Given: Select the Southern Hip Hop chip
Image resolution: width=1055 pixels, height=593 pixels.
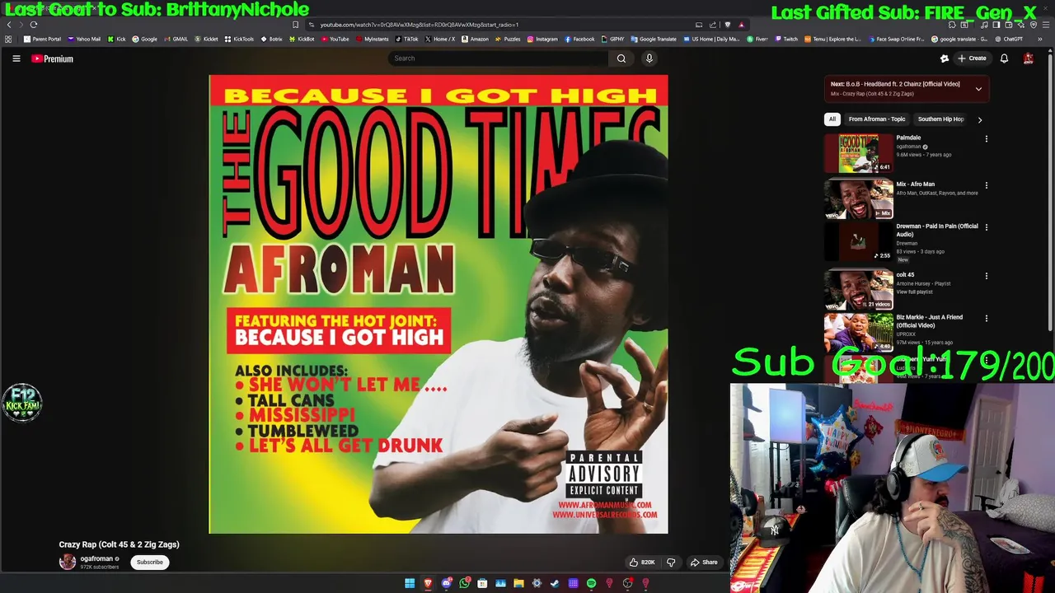Looking at the screenshot, I should click(x=940, y=119).
